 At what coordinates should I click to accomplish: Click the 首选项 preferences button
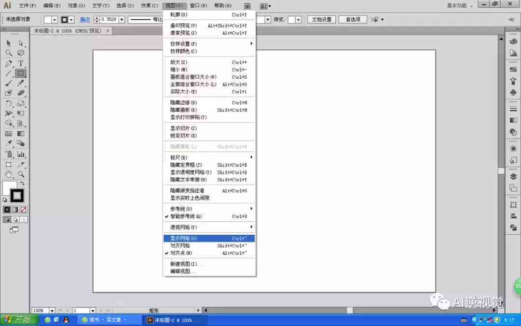(x=353, y=20)
